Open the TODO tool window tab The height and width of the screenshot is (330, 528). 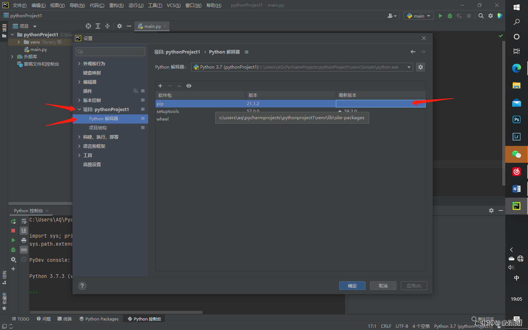(x=21, y=319)
